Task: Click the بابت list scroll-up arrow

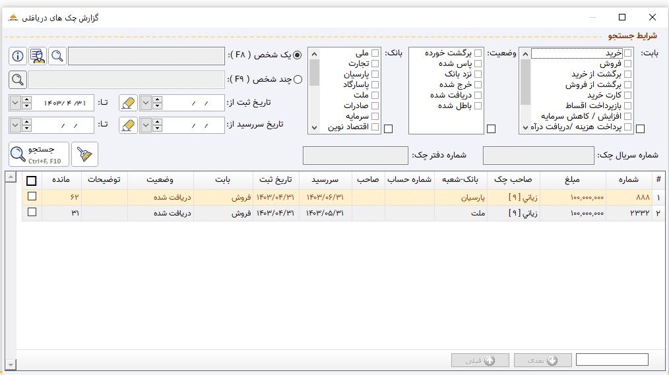Action: tap(525, 53)
